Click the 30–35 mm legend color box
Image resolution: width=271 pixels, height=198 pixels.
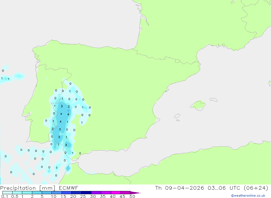pyautogui.click(x=96, y=193)
